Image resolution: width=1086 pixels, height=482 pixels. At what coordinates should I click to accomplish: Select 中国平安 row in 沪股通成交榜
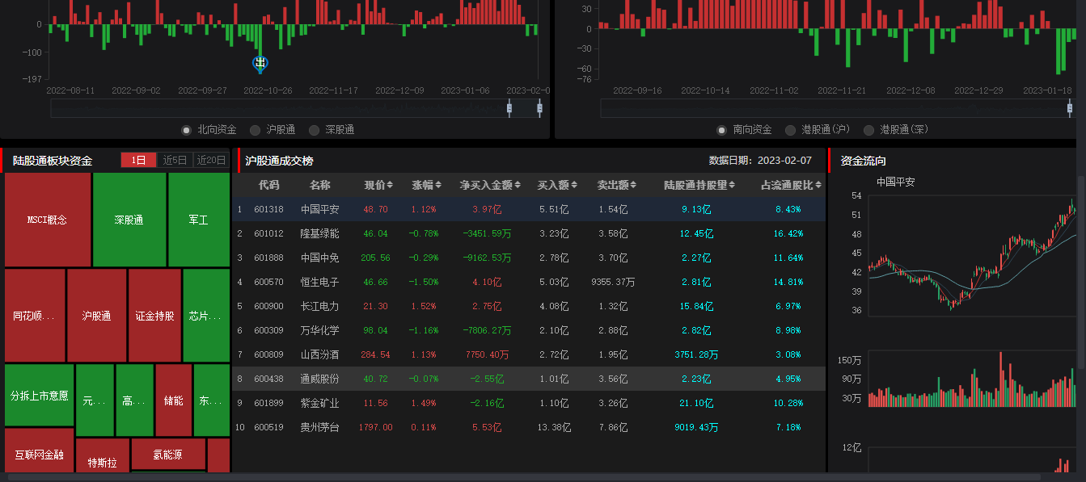click(x=529, y=209)
